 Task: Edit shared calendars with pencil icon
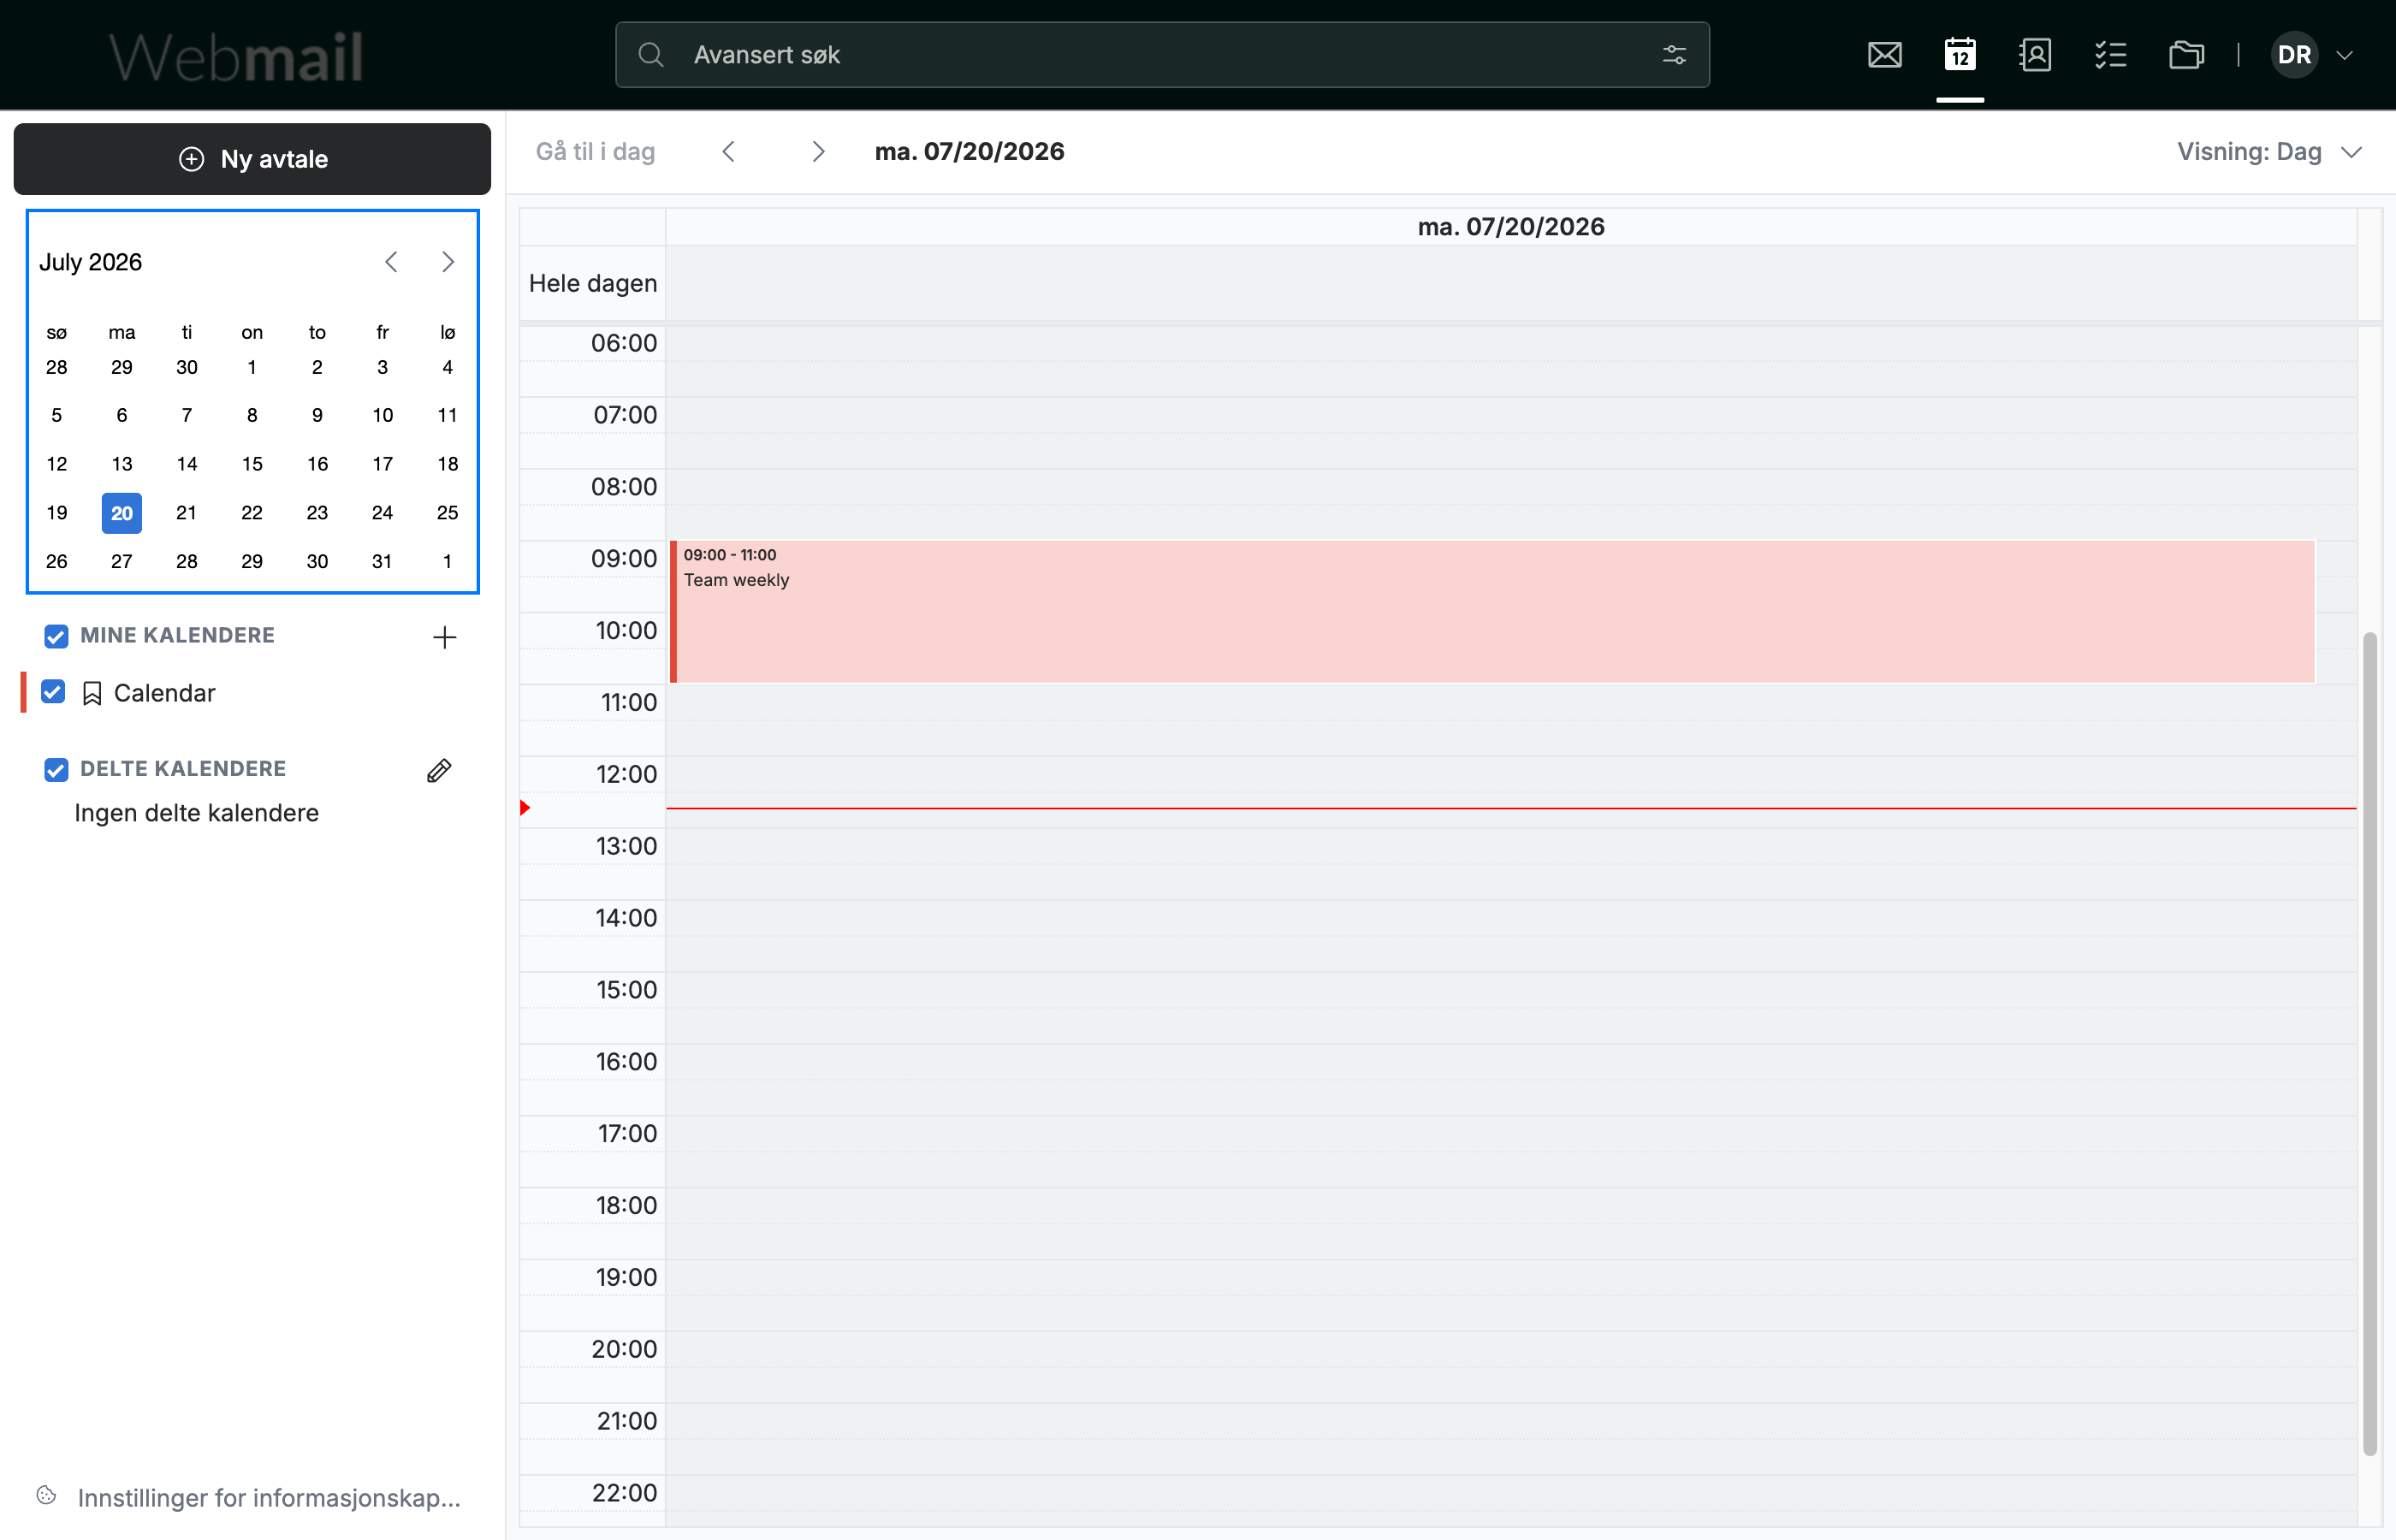[439, 770]
